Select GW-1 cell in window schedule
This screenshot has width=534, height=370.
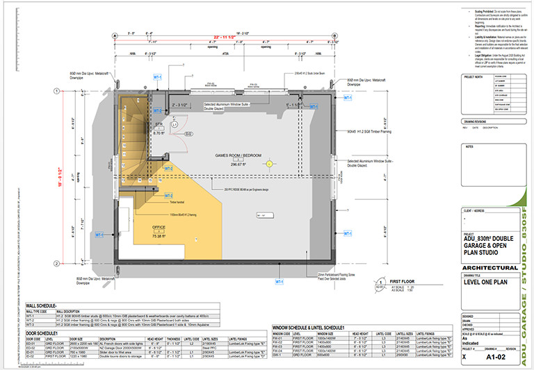[x=282, y=355]
